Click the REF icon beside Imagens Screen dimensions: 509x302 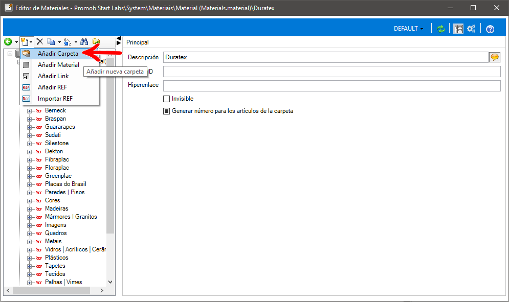click(x=39, y=225)
